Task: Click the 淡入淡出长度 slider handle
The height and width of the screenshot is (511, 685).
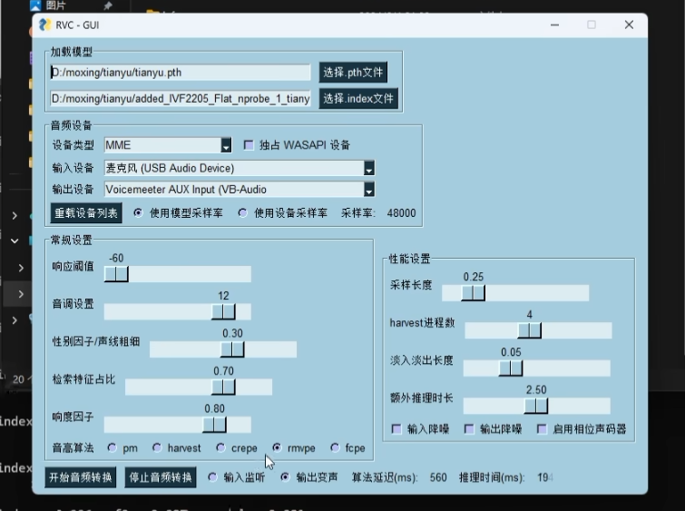Action: (x=511, y=369)
